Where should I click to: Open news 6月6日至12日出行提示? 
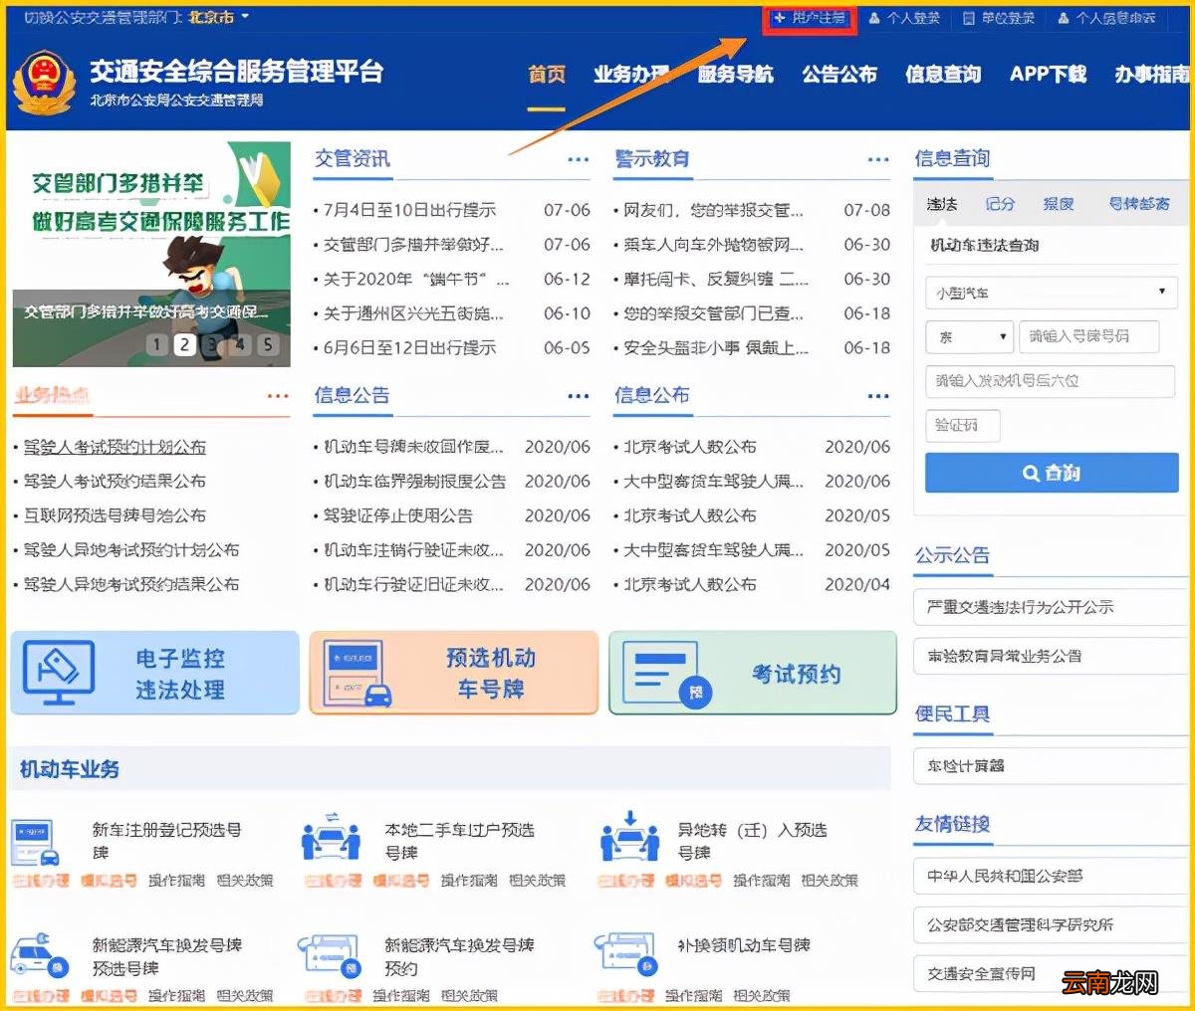(409, 347)
